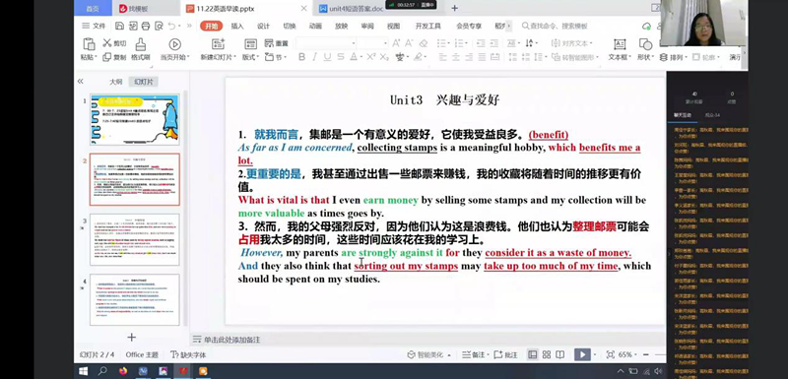Collapse the slide panel with double chevron
Viewport: 788px width, 379px height.
[81, 82]
